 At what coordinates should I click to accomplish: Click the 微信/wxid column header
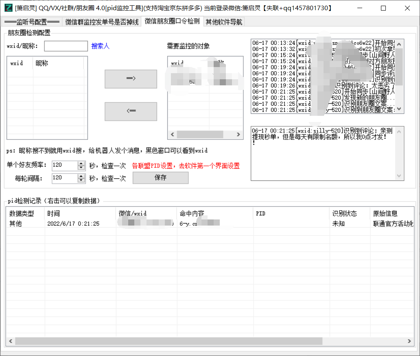(147, 213)
